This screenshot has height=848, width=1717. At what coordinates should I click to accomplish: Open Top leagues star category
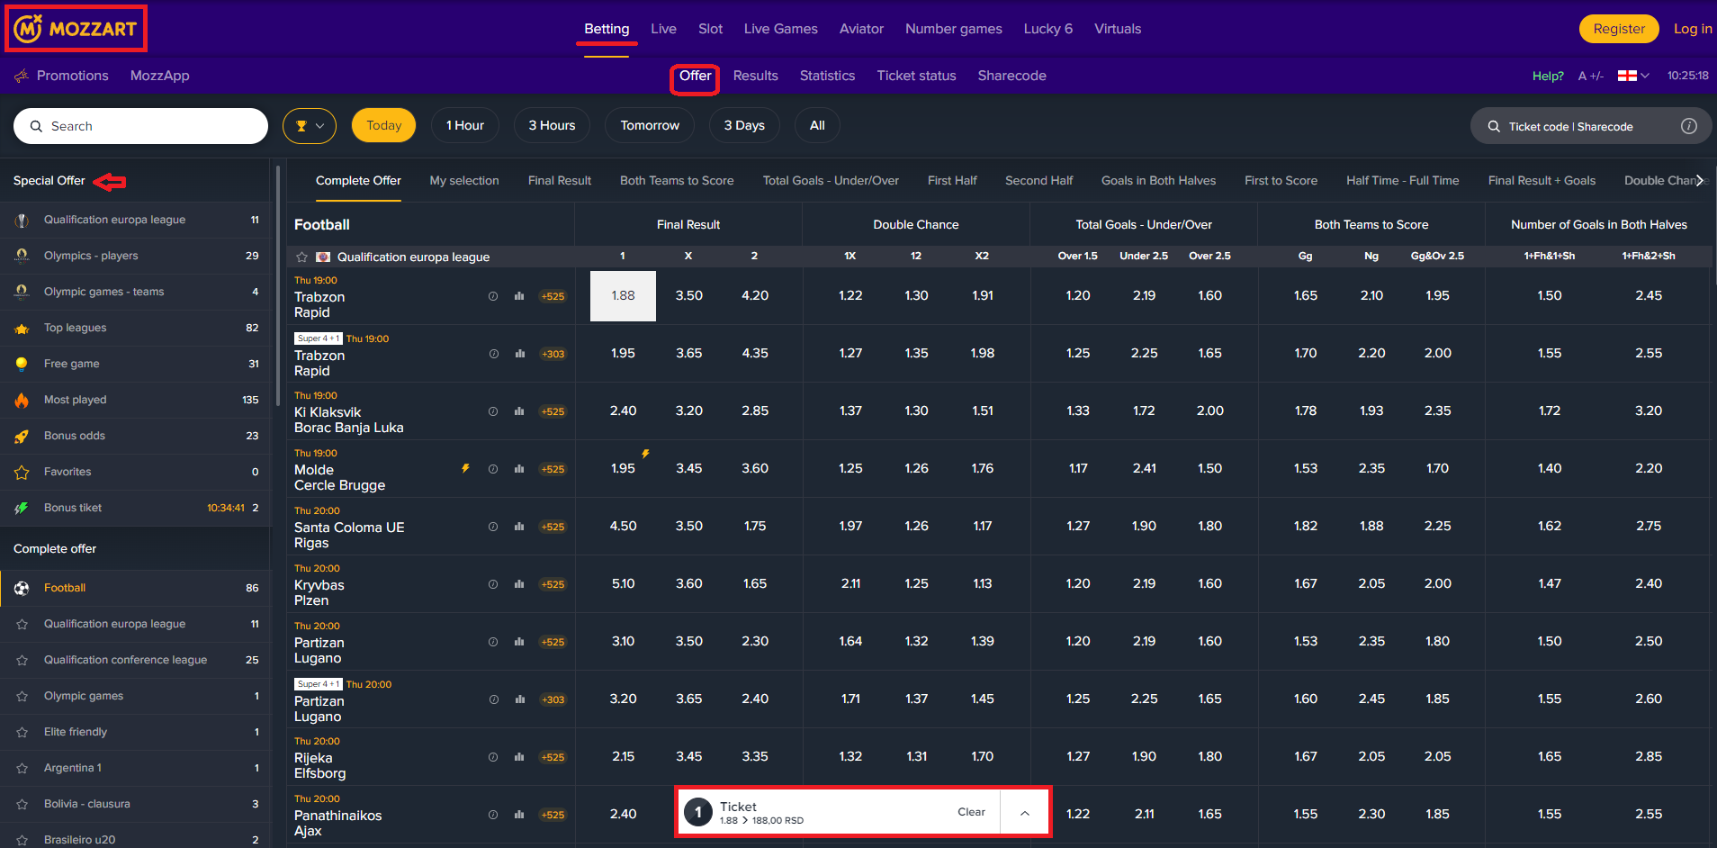tap(135, 328)
